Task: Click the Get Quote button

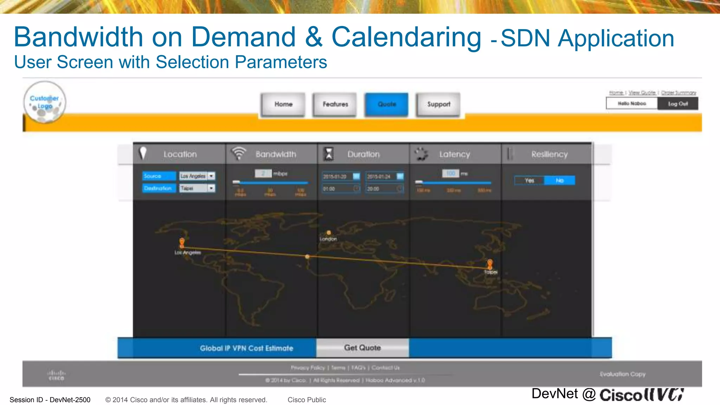Action: click(x=362, y=348)
